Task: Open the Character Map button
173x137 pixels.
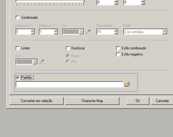Action: coord(92,101)
